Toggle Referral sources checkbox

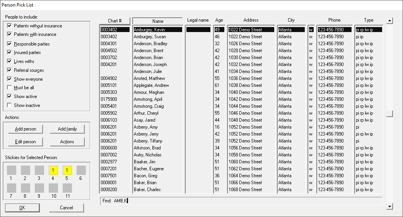[x=9, y=70]
